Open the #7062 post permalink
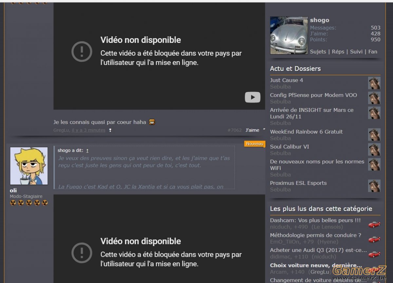This screenshot has width=393, height=283. pyautogui.click(x=234, y=130)
